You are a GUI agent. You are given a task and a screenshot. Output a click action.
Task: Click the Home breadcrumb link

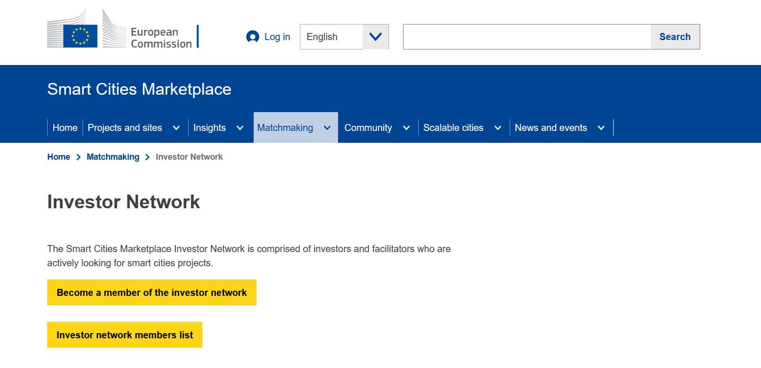(x=58, y=157)
